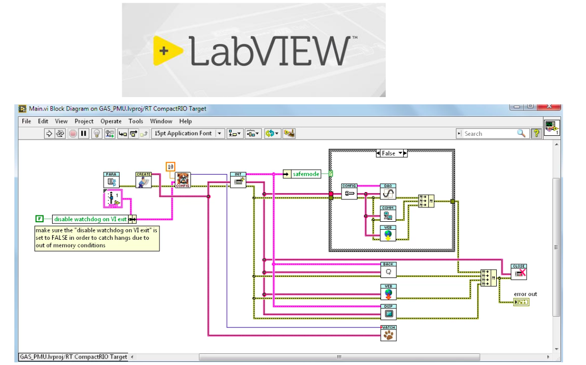Screen dimensions: 586x365
Task: Click the GAS_PMU.lvproj/RT CompactRIO Target status label
Action: point(73,357)
